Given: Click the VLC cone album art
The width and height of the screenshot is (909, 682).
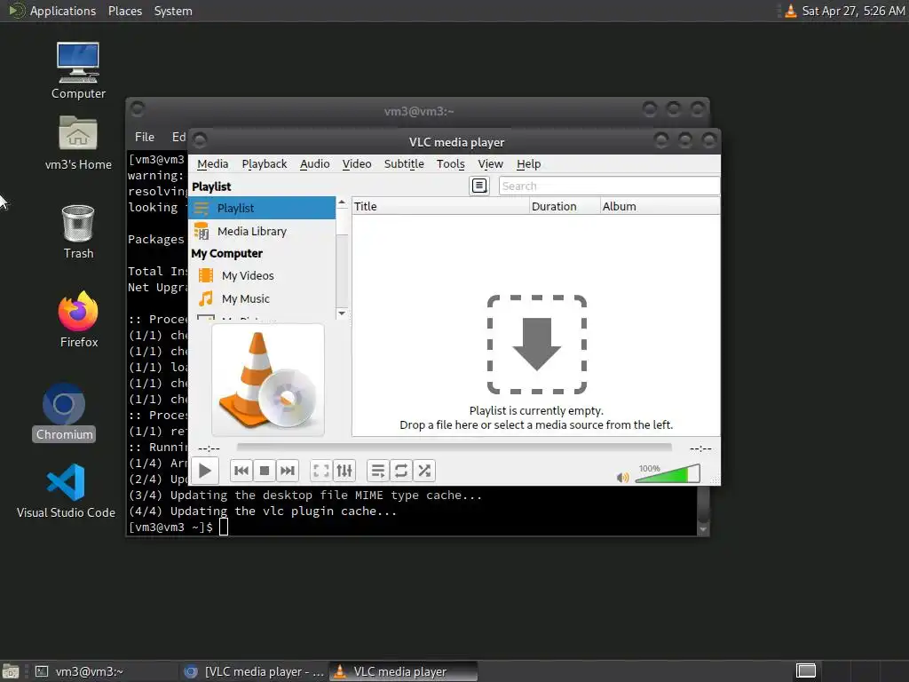Looking at the screenshot, I should [x=268, y=380].
